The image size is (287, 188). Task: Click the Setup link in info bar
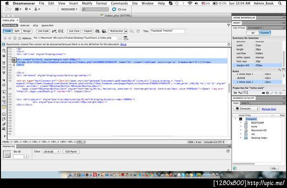(x=123, y=44)
